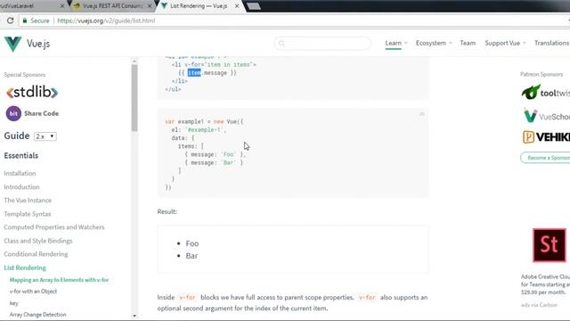Click the highlighted word item in code
This screenshot has height=321, width=570.
(x=194, y=73)
